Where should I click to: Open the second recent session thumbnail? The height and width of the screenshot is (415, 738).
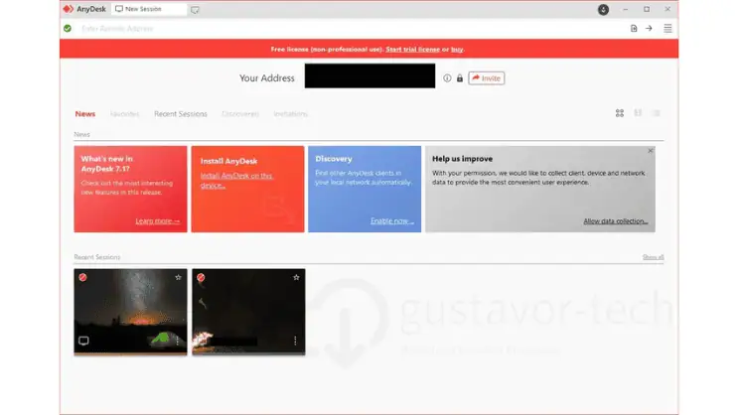pos(248,312)
